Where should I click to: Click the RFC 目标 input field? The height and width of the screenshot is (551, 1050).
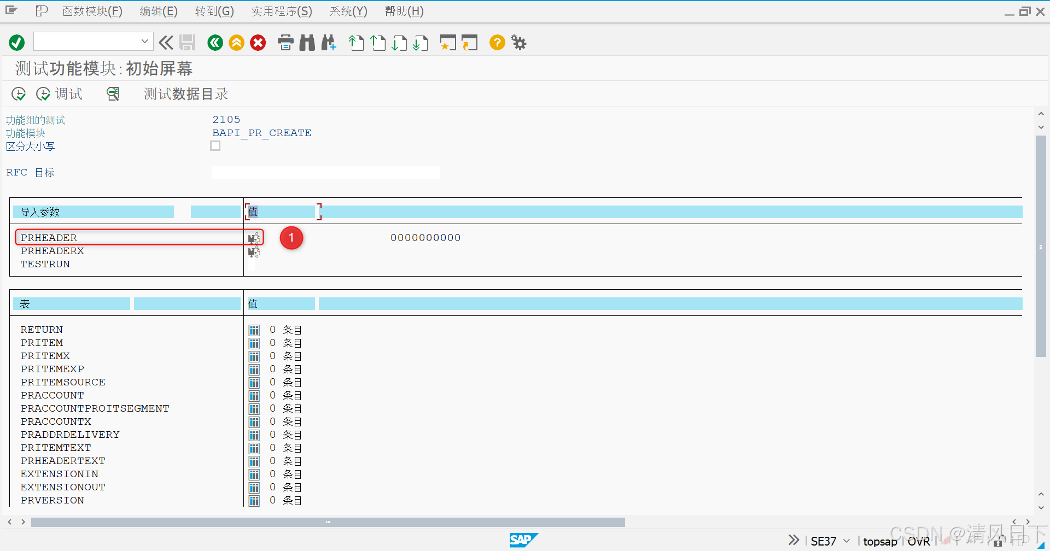pos(325,173)
